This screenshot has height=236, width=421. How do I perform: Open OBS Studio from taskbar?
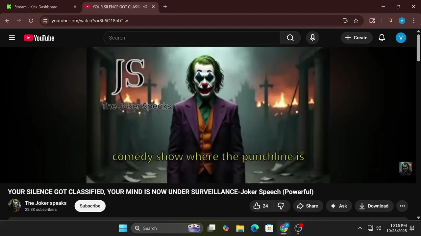tap(298, 228)
